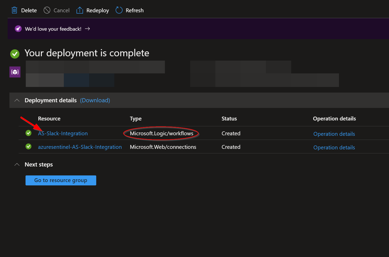Image resolution: width=389 pixels, height=257 pixels.
Task: Click the Cancel circle-slash icon
Action: [x=47, y=10]
